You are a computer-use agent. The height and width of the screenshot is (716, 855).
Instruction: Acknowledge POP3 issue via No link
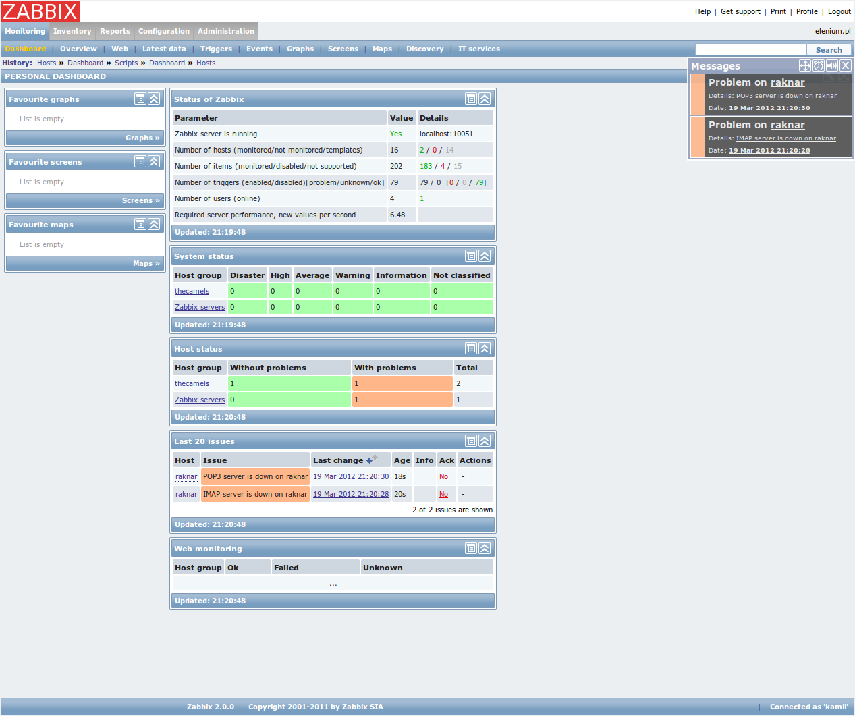(443, 476)
